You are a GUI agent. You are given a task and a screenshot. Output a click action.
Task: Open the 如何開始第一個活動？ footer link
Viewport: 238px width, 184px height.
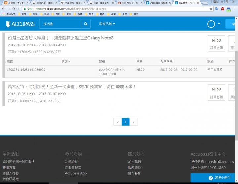(x=19, y=162)
